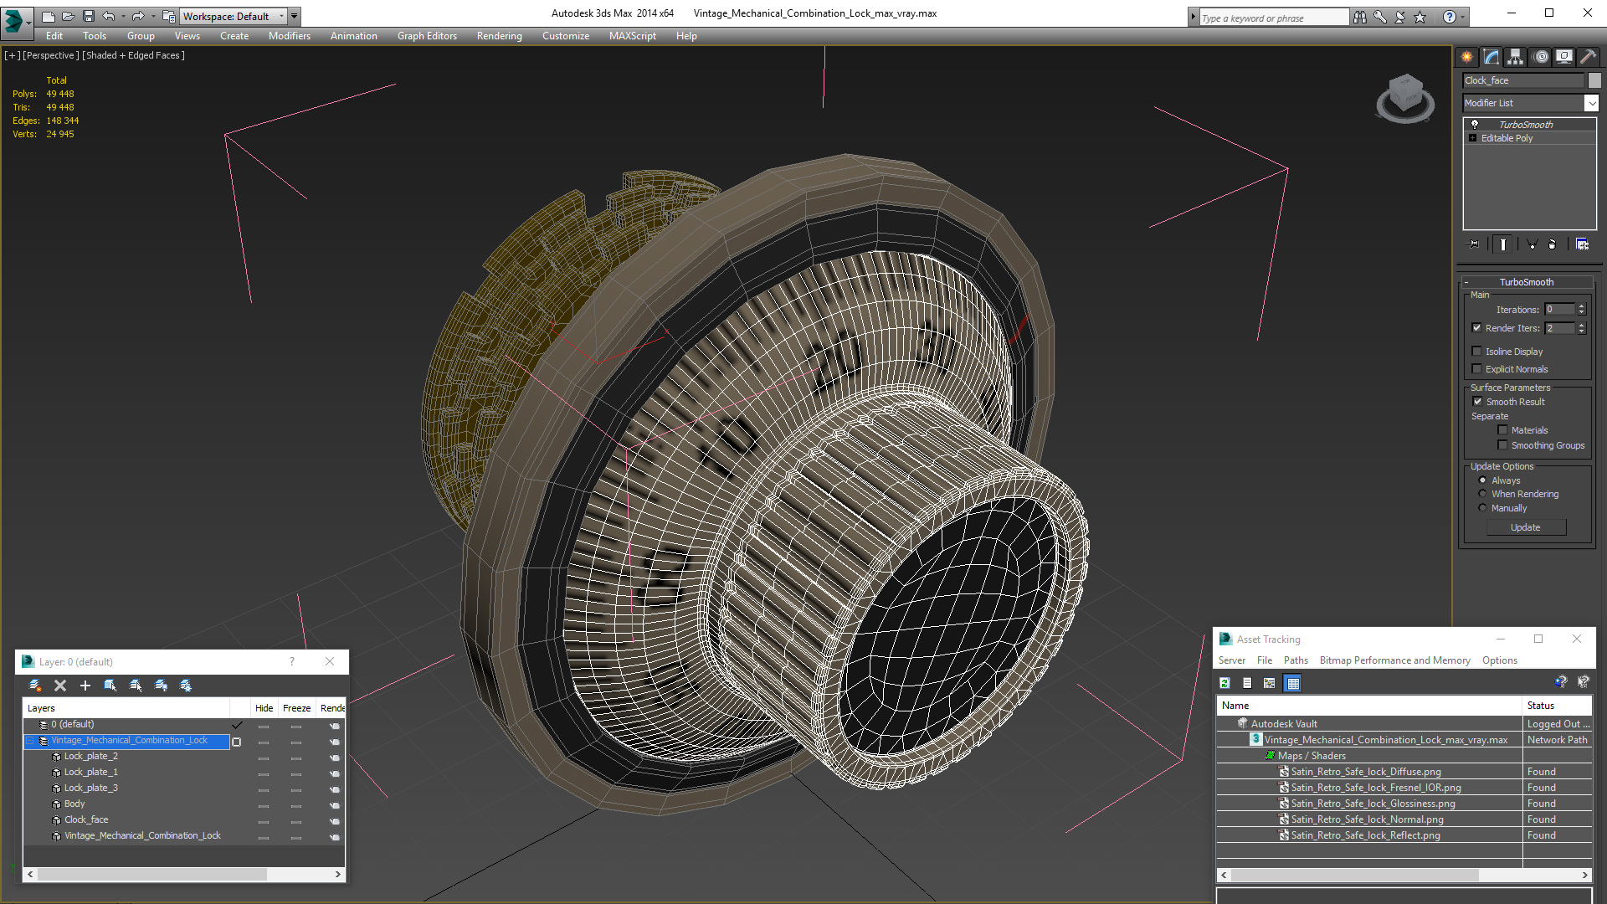Remove modifier from the stack icon
Image resolution: width=1607 pixels, height=904 pixels.
coord(1553,244)
